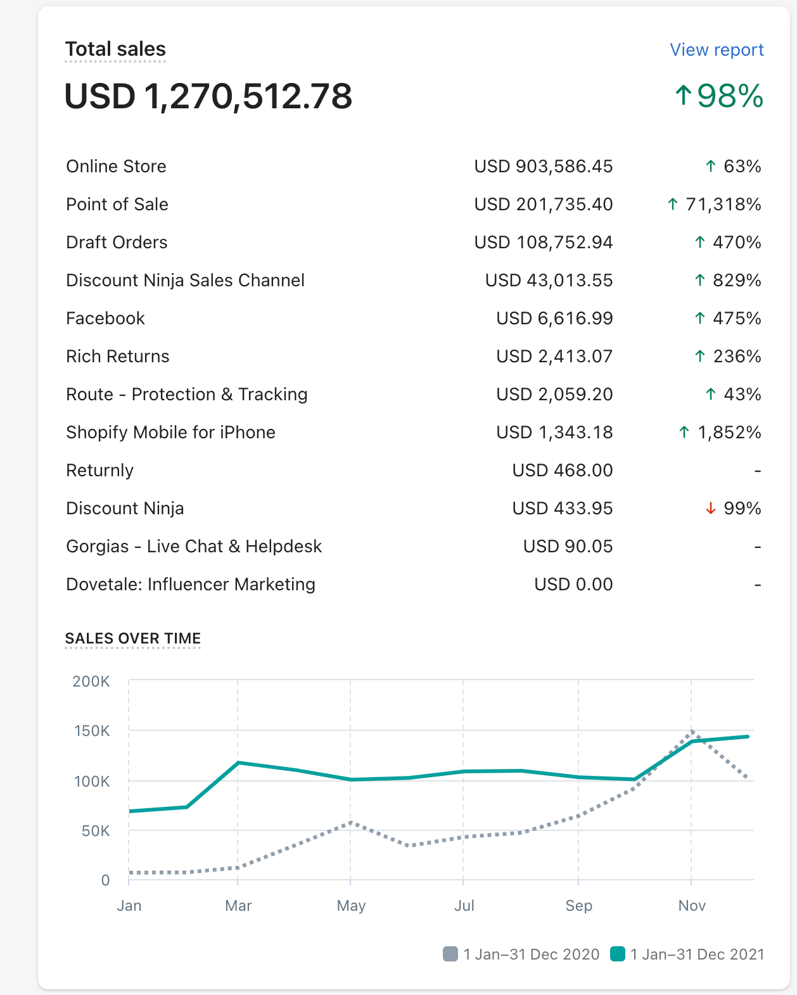Click the 2021 legend teal swatch

point(618,954)
